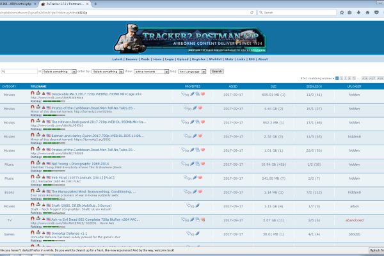Go to page 5 of results
The height and width of the screenshot is (256, 384).
point(354,78)
